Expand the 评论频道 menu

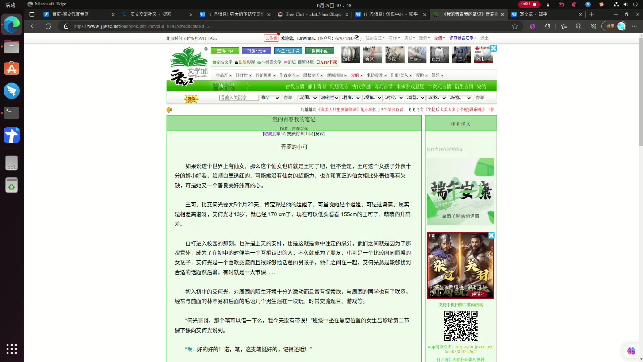coord(265,75)
